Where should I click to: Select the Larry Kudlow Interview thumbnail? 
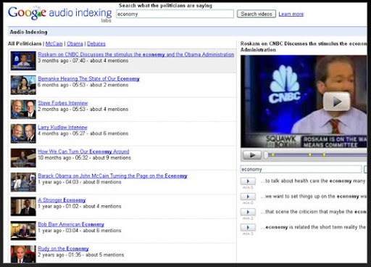click(x=23, y=133)
